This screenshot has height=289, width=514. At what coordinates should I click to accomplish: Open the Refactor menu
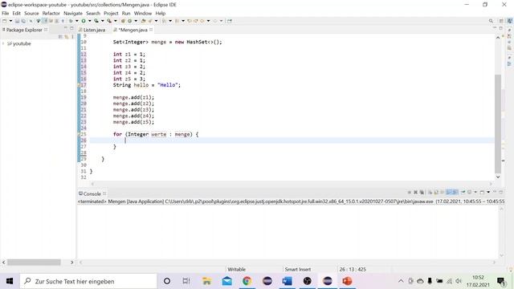(51, 14)
